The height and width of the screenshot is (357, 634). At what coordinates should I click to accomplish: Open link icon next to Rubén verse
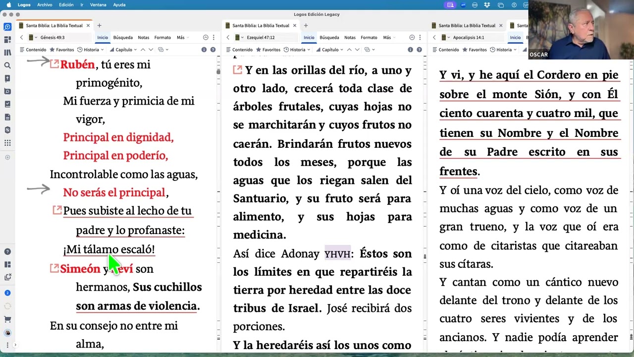click(x=54, y=63)
